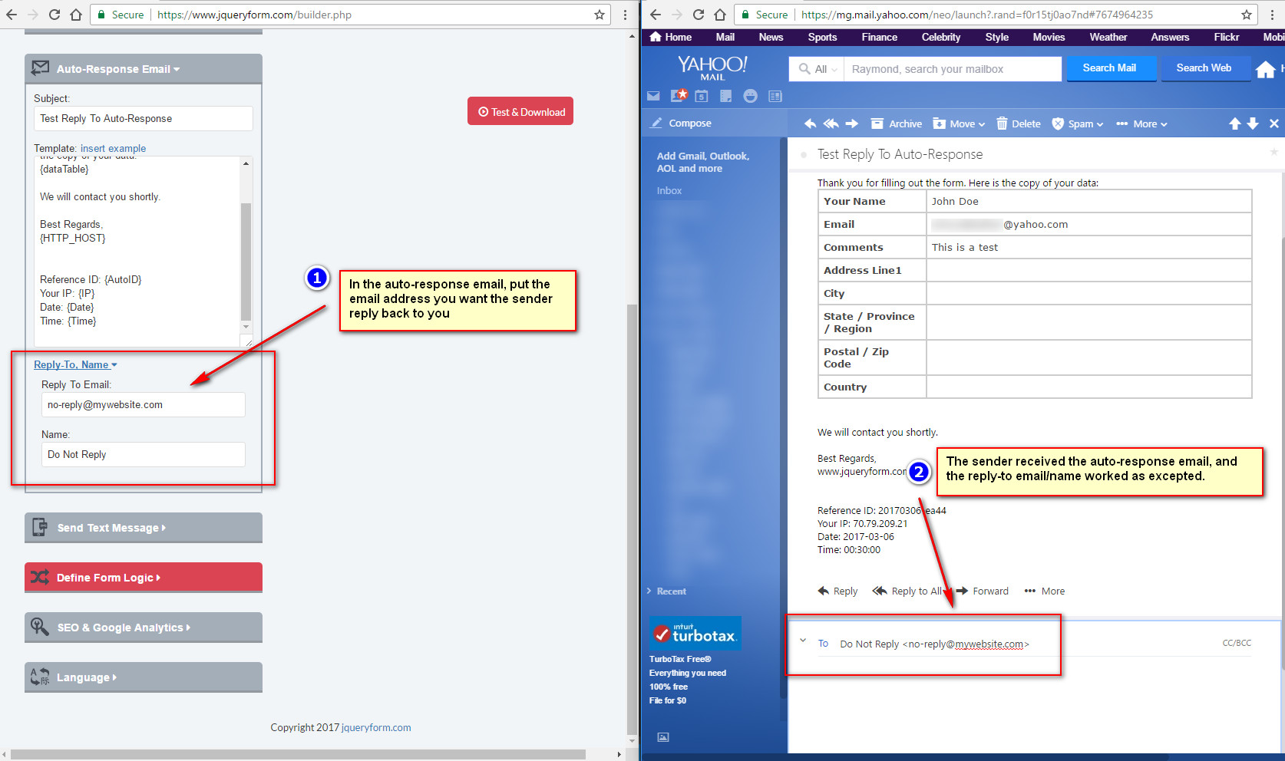
Task: Go to previous message with up arrow
Action: [1235, 124]
